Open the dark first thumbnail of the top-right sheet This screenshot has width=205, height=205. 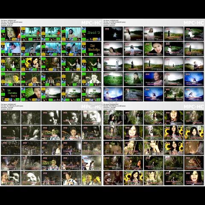(x=113, y=34)
